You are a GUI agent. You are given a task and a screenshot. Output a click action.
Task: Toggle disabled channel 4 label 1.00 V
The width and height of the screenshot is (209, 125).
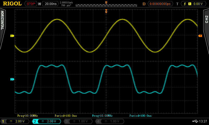coord(109,121)
